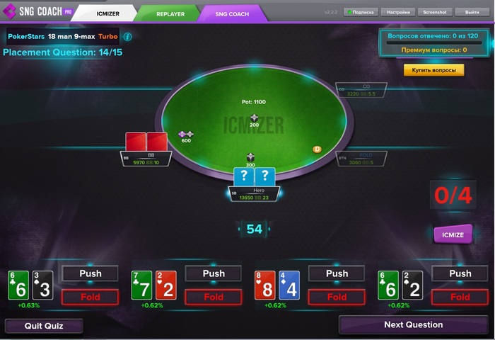Click the purple ICMIZE button
495x340 pixels.
point(453,234)
